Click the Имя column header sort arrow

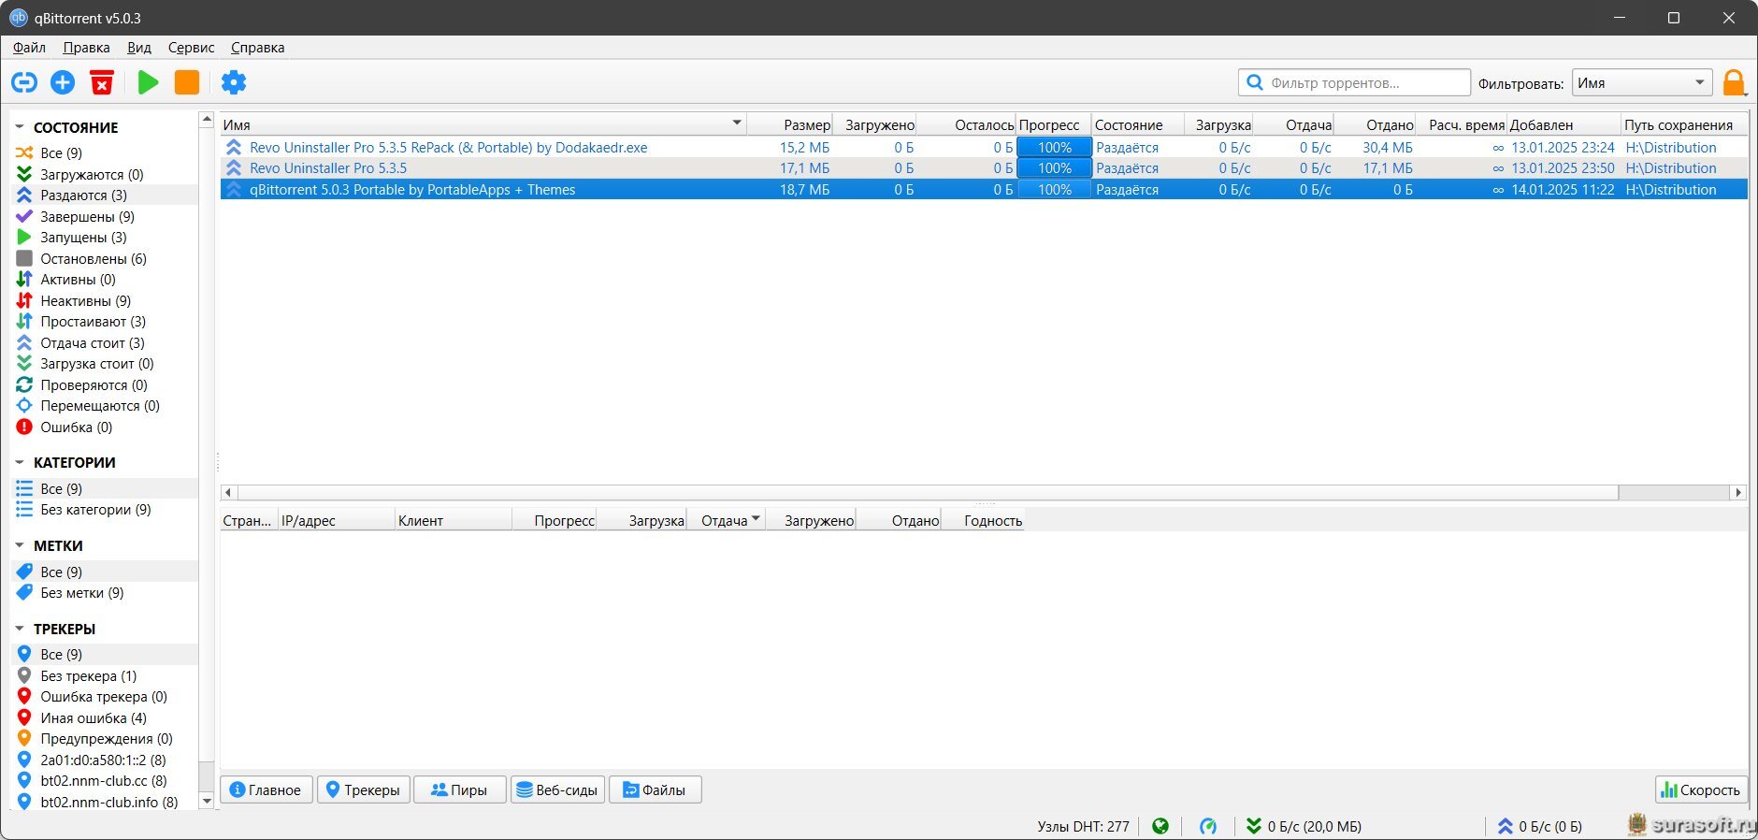[x=737, y=123]
